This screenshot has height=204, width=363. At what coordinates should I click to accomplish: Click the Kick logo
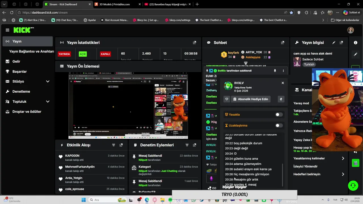24,30
